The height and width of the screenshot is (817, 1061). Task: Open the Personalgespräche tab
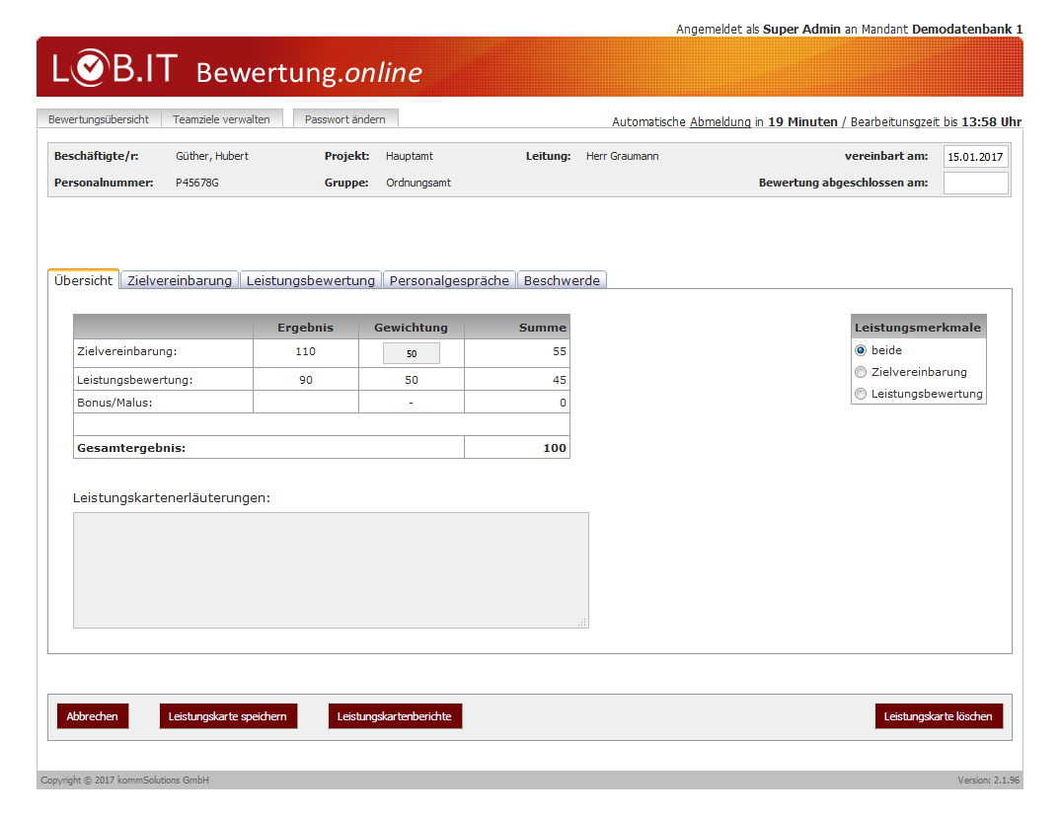[x=449, y=280]
